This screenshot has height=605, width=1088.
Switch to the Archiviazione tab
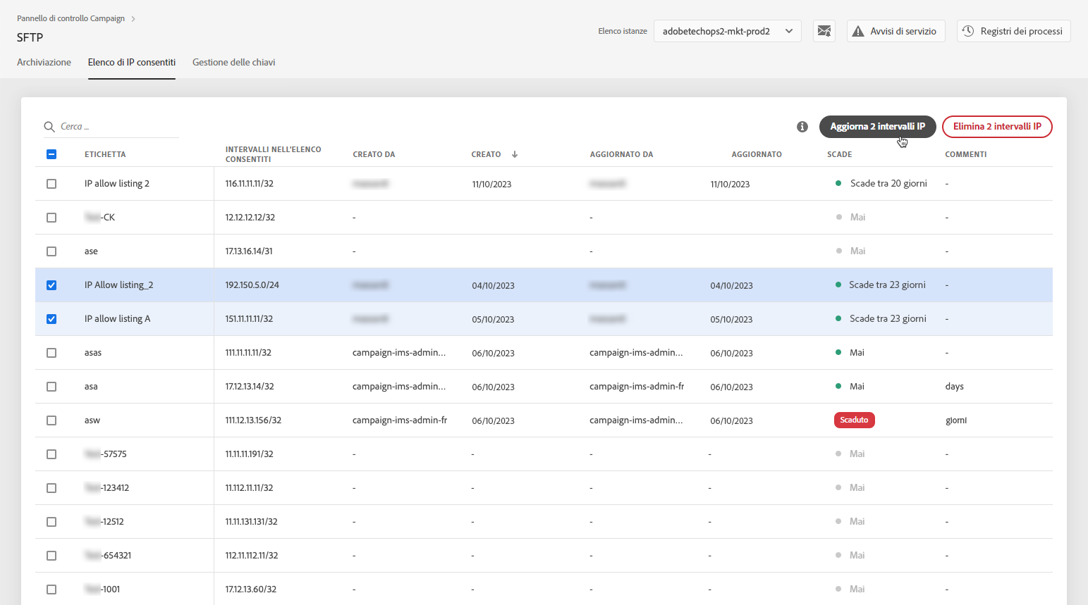[44, 62]
